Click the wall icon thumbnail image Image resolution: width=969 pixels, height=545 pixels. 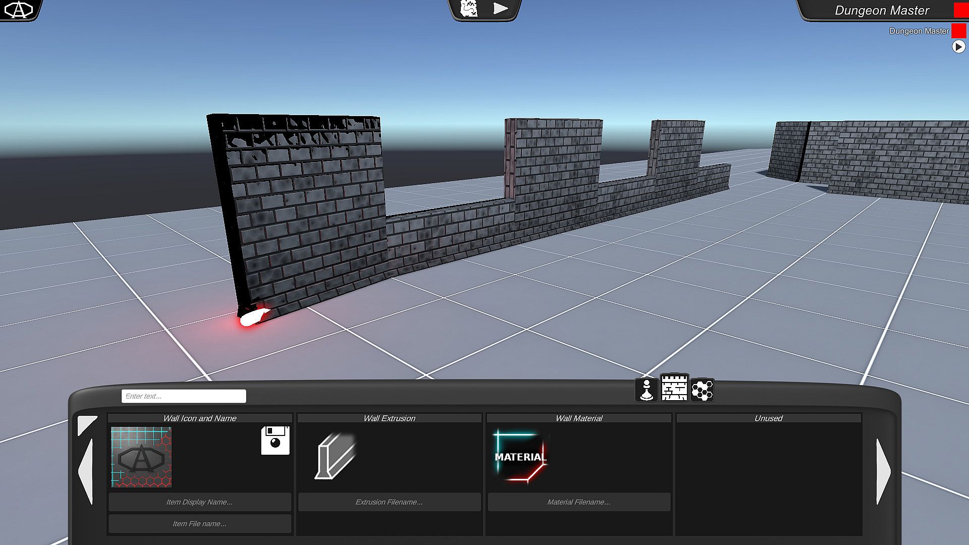click(141, 457)
